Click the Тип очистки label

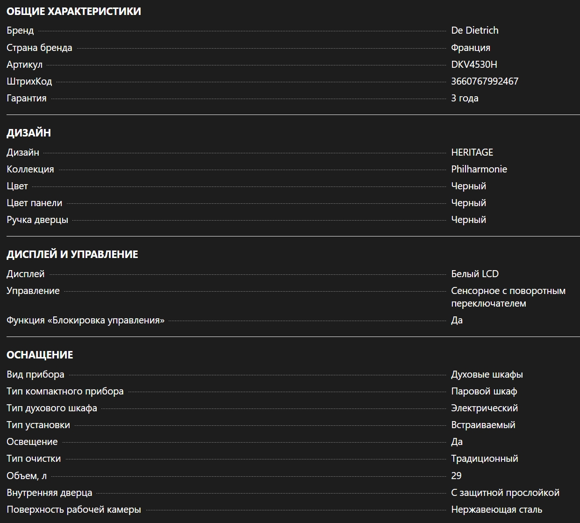[34, 459]
